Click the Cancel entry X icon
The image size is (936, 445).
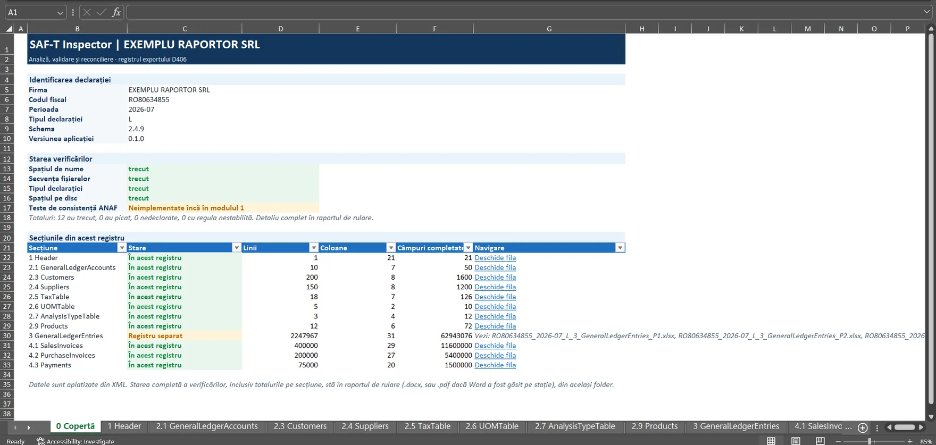click(87, 12)
